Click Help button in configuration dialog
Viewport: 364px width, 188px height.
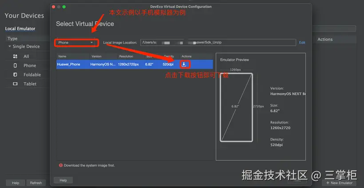63,180
